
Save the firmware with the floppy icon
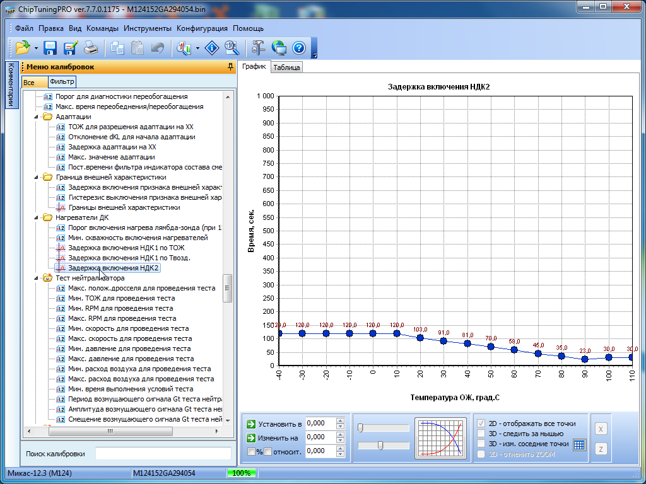point(50,47)
